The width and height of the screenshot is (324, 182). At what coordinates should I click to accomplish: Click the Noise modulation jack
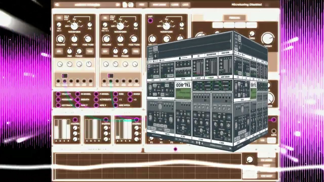pyautogui.click(x=130, y=94)
